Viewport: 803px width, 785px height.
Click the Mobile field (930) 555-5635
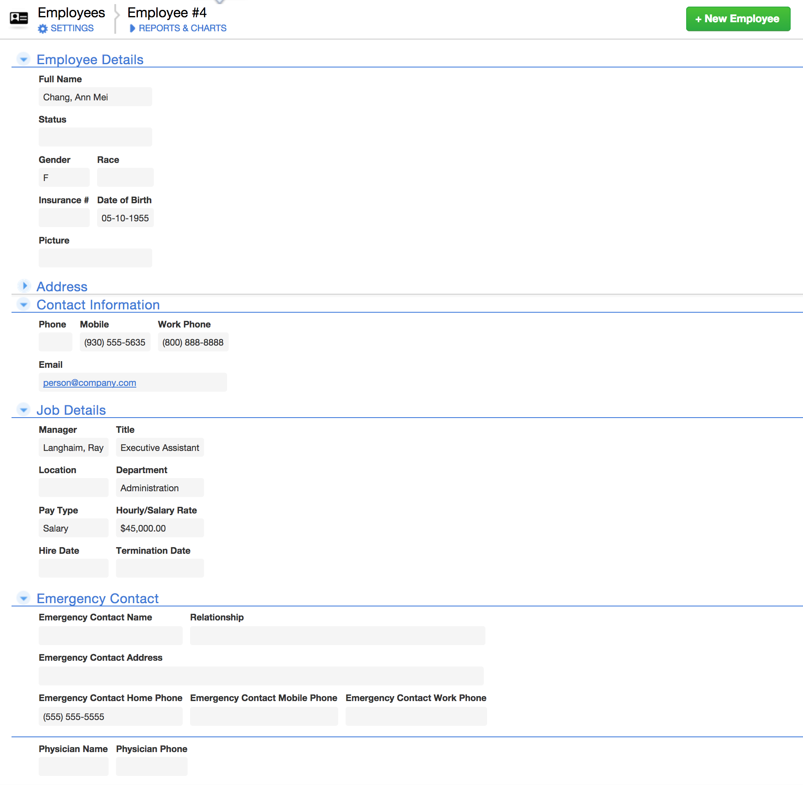pos(115,342)
